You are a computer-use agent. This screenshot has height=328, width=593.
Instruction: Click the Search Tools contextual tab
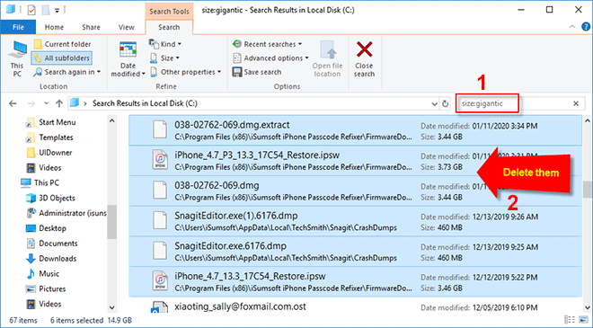169,12
